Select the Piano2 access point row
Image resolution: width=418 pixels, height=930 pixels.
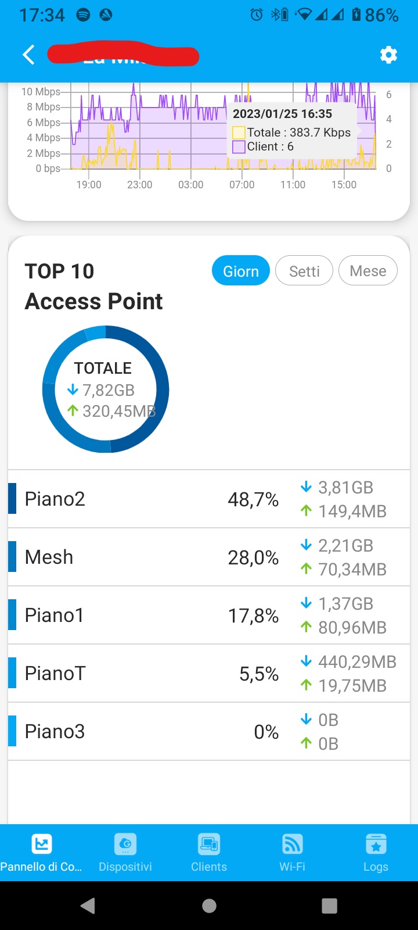pyautogui.click(x=209, y=499)
